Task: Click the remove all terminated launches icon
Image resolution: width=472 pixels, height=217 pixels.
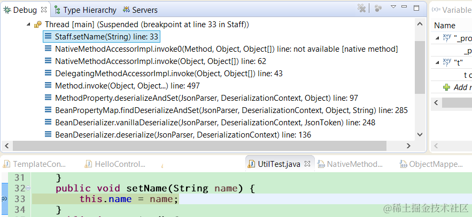Action: [361, 8]
